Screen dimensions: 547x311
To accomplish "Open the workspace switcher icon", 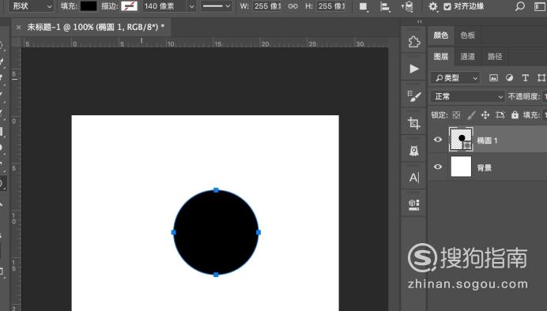I will (x=540, y=6).
